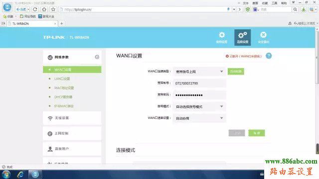319x179 pixels.
Task: Open a new browser tab with plus button
Action: pyautogui.click(x=61, y=23)
